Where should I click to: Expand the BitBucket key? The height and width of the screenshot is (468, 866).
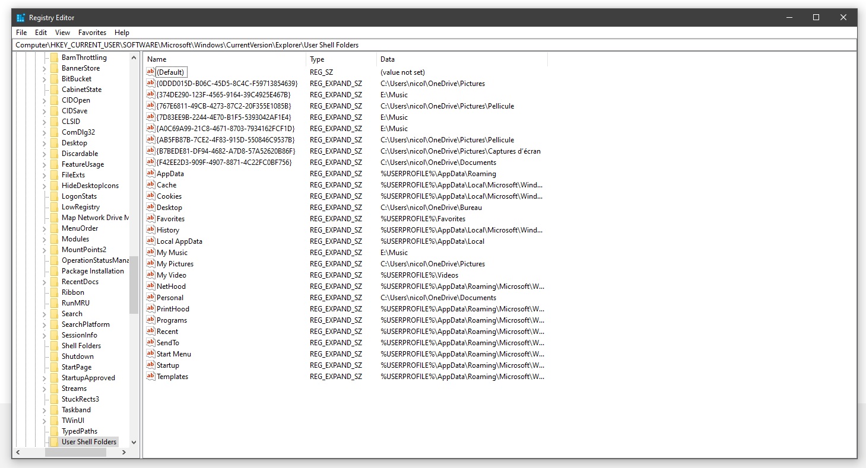point(44,79)
